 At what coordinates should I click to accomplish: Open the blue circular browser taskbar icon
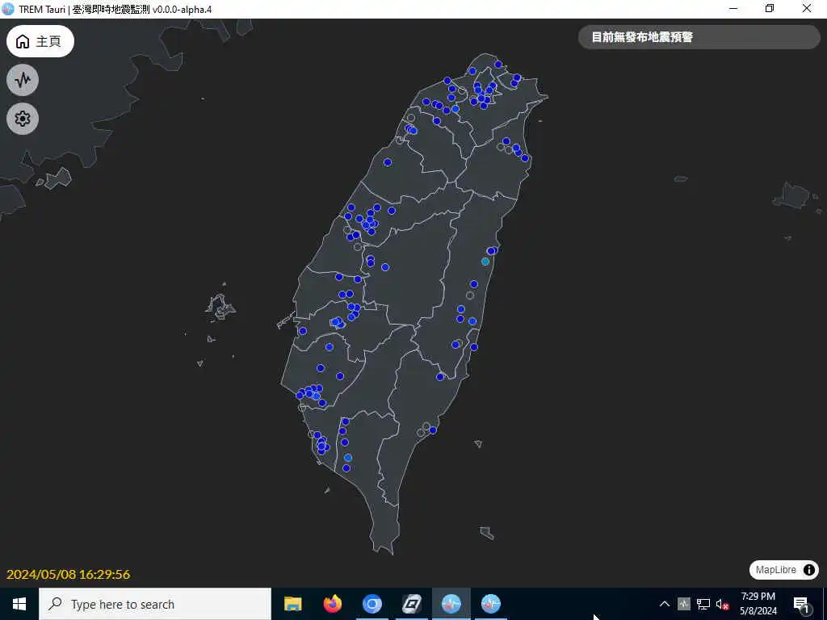(x=372, y=604)
